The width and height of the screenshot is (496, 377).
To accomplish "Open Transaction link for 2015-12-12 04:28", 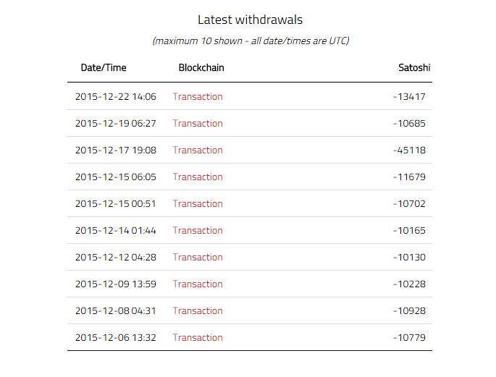I will pos(198,257).
